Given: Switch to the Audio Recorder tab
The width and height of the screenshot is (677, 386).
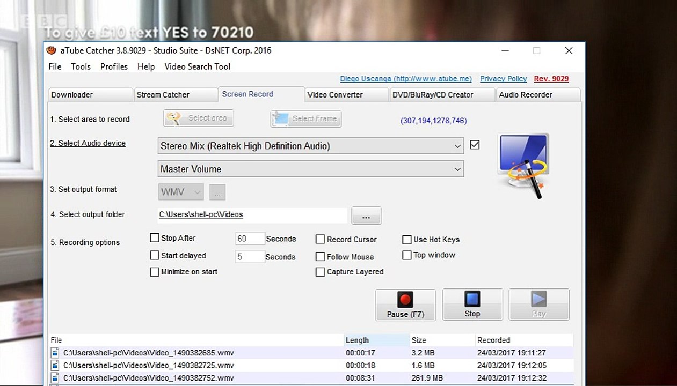Looking at the screenshot, I should [x=537, y=95].
